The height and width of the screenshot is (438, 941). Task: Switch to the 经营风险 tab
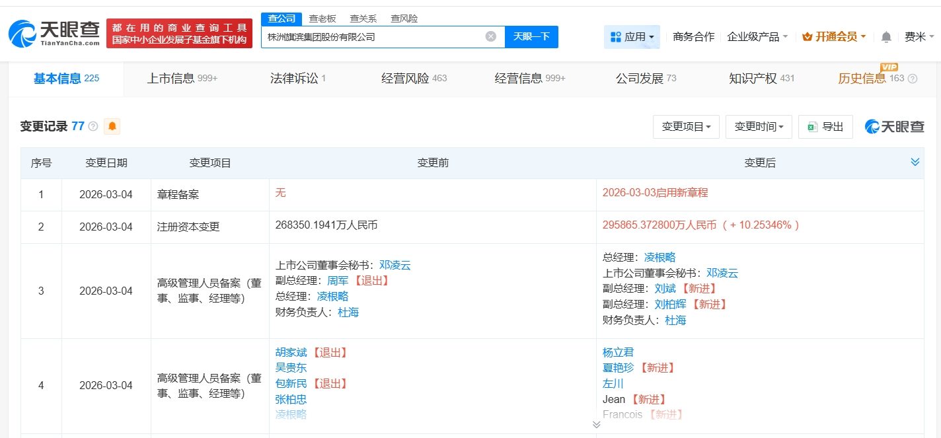(x=414, y=79)
